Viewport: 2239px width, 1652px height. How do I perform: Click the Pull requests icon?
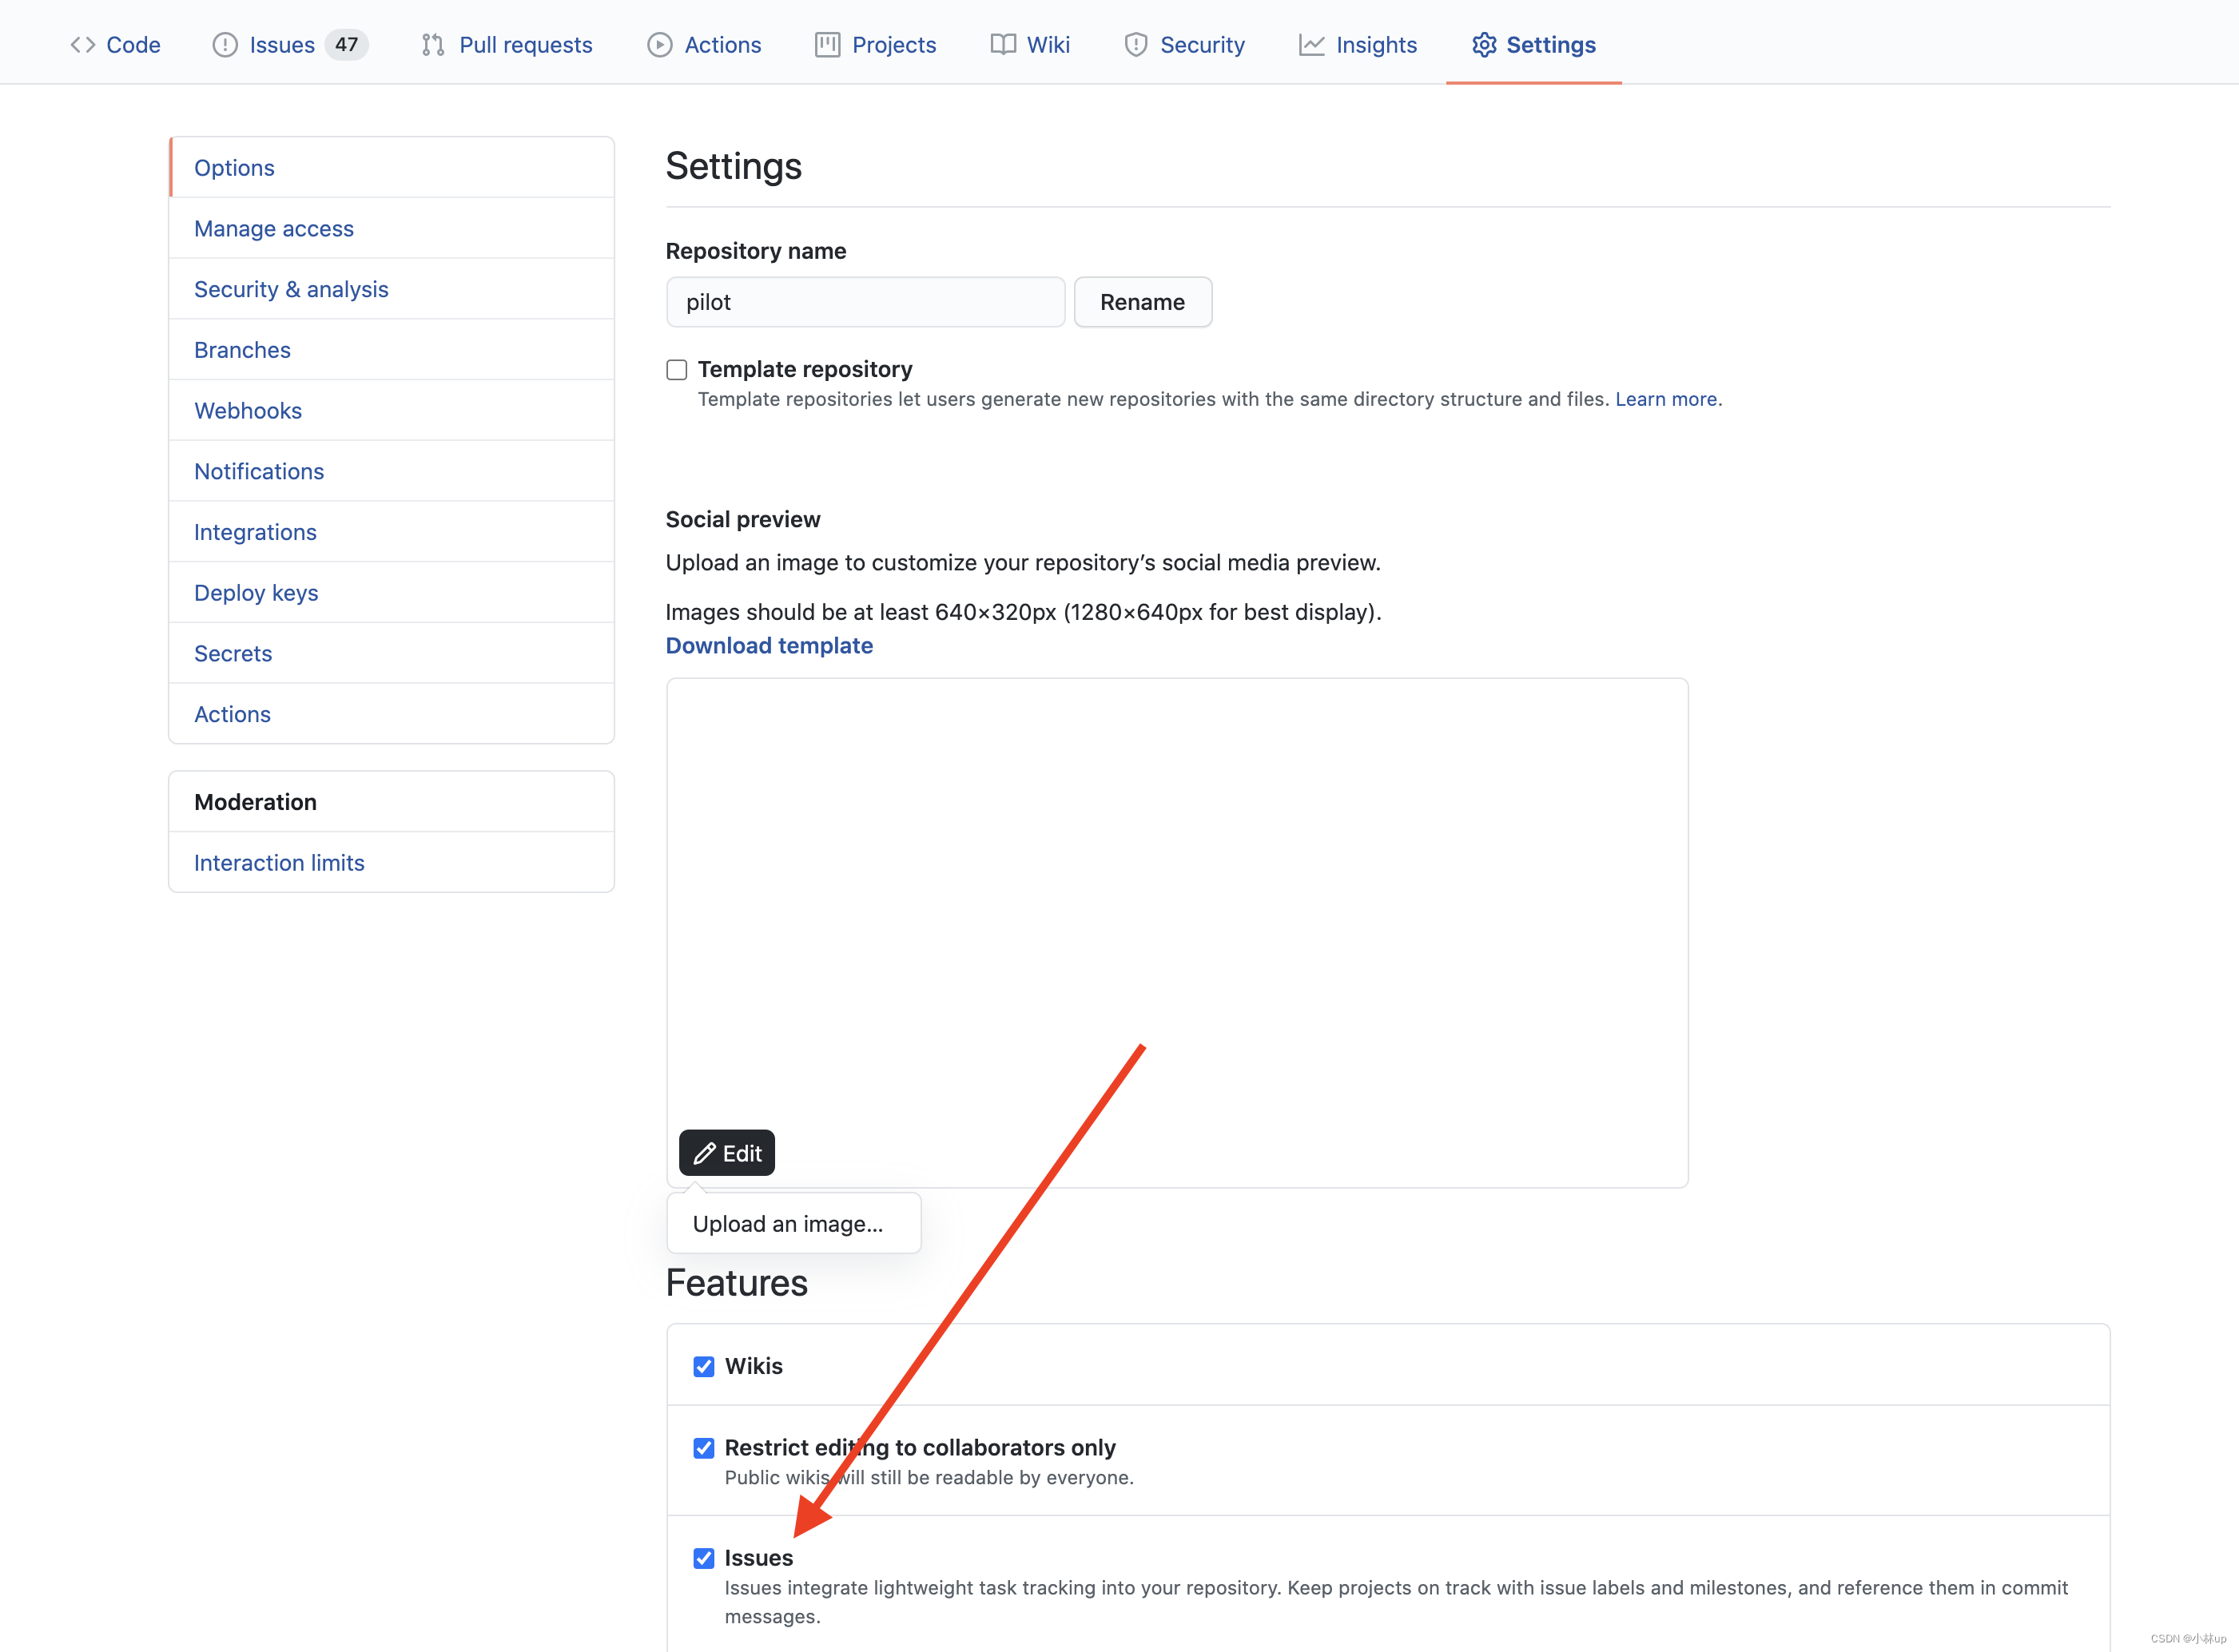coord(433,43)
